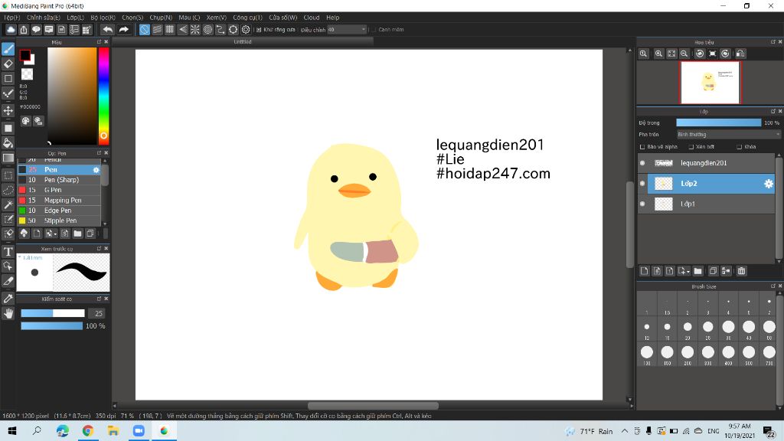The height and width of the screenshot is (441, 784).
Task: Open Lớp2 settings with the gear button
Action: coord(769,184)
